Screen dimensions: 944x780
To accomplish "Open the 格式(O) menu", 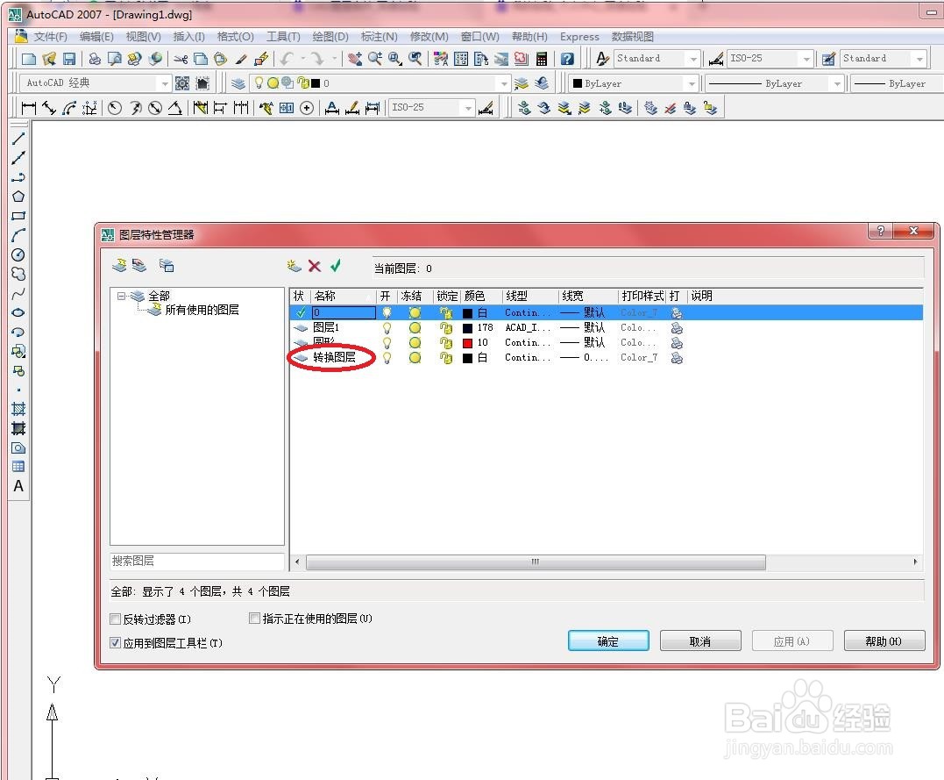I will point(235,36).
